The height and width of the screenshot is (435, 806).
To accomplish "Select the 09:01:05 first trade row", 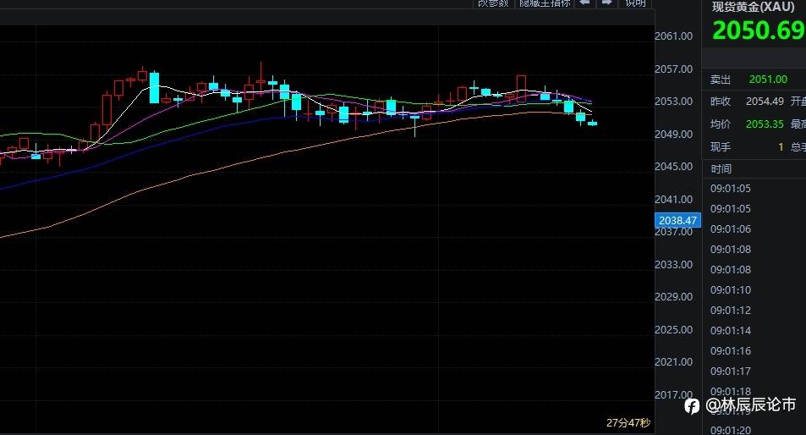I will pos(731,189).
